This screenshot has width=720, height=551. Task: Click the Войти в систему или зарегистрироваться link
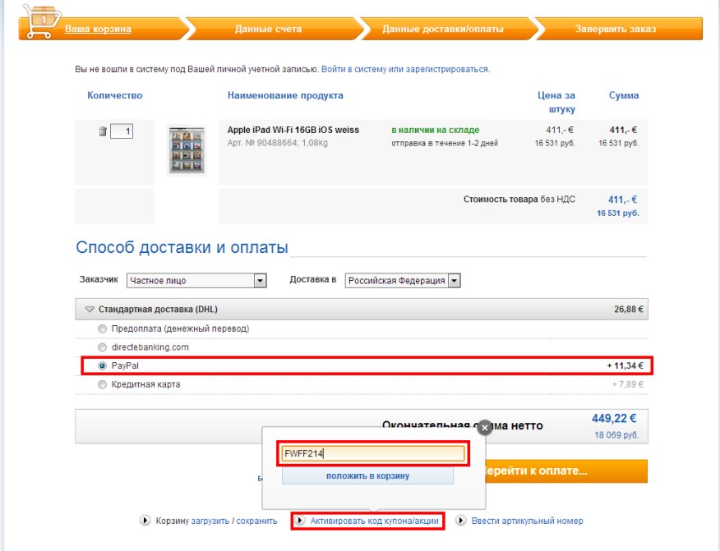(x=405, y=69)
